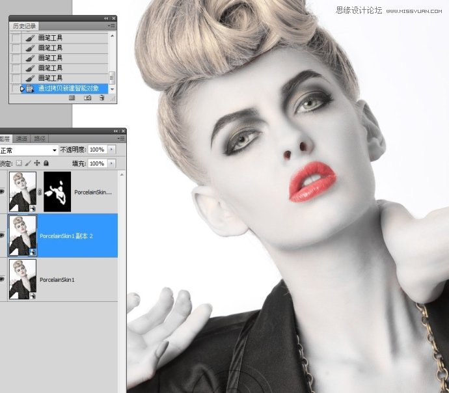Image resolution: width=449 pixels, height=393 pixels.
Task: Click the create new snapshot camera icon
Action: pyautogui.click(x=87, y=98)
